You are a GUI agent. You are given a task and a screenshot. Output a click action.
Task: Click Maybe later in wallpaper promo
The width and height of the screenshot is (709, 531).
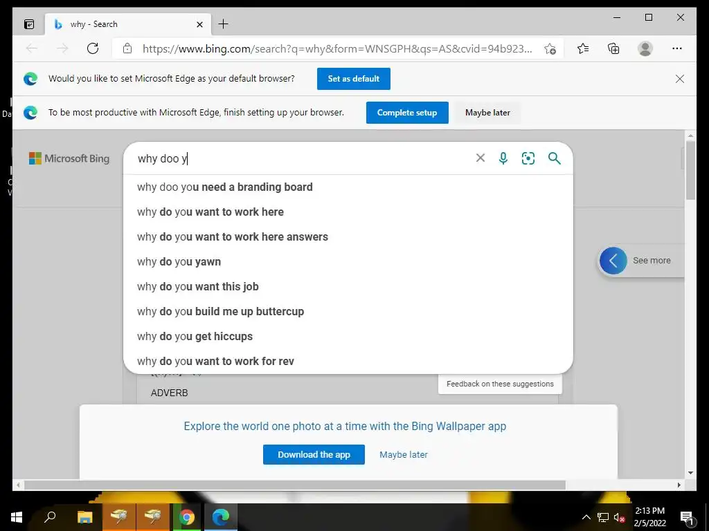coord(404,455)
